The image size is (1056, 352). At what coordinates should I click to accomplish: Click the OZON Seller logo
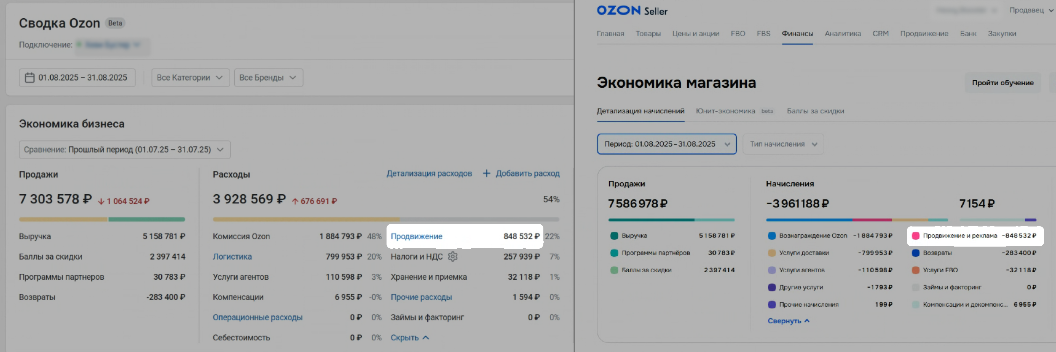point(632,11)
